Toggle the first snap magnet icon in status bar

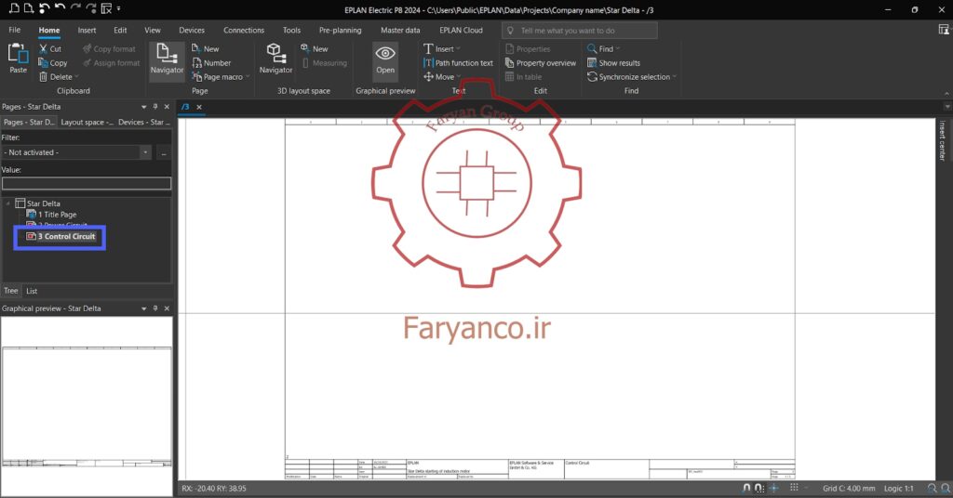746,488
